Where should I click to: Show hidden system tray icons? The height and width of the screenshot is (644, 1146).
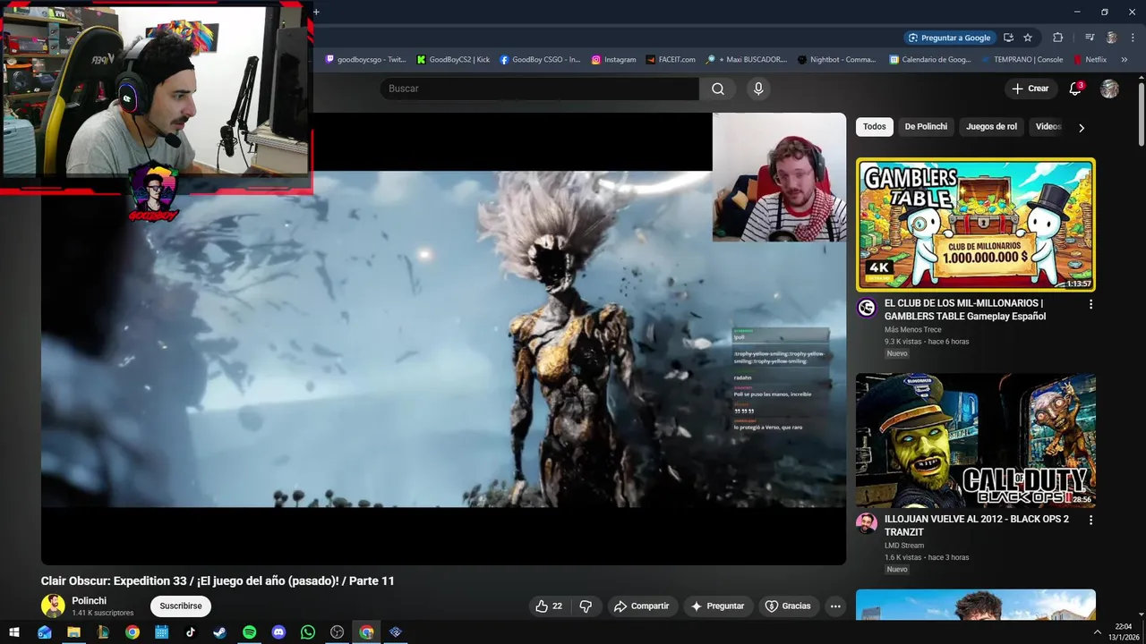[1098, 632]
